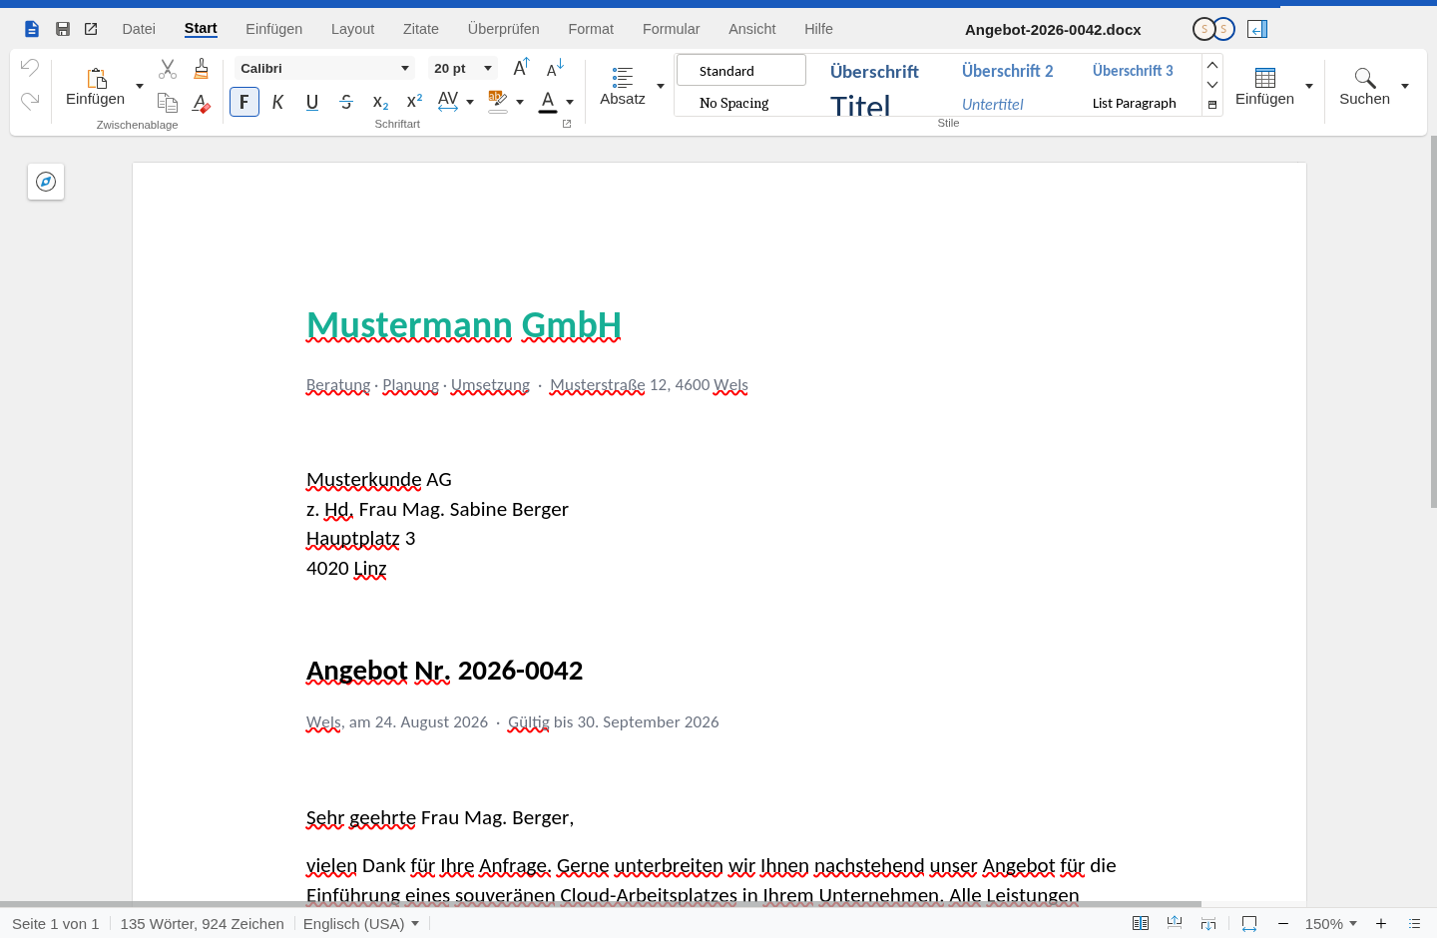Open the Englisch (USA) language dropdown
Viewport: 1437px width, 938px height.
coord(361,924)
